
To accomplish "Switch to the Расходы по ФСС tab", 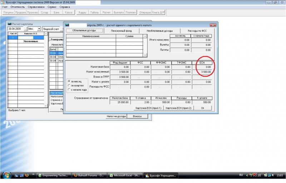I will tap(198, 31).
